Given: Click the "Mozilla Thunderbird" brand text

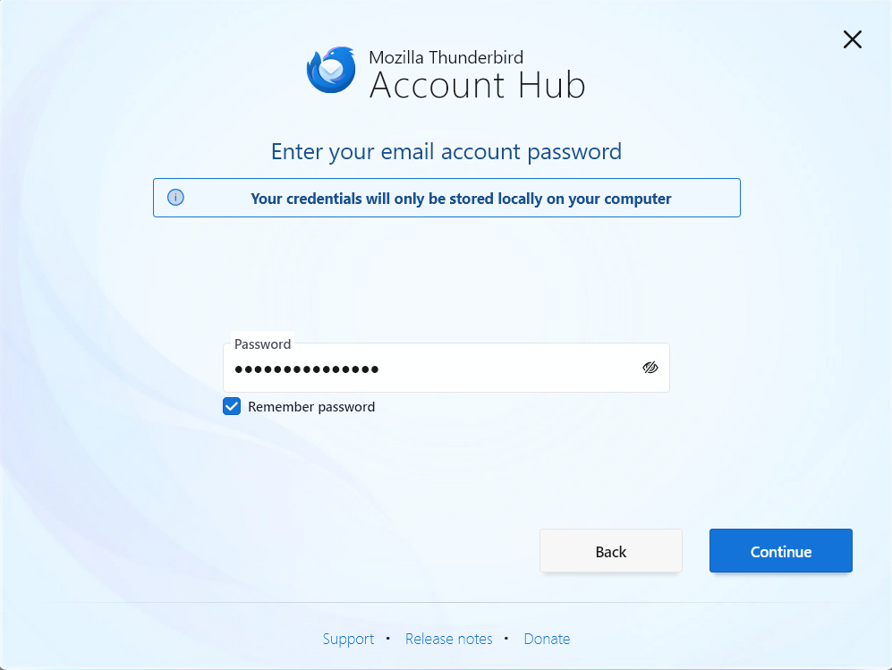Looking at the screenshot, I should click(446, 57).
